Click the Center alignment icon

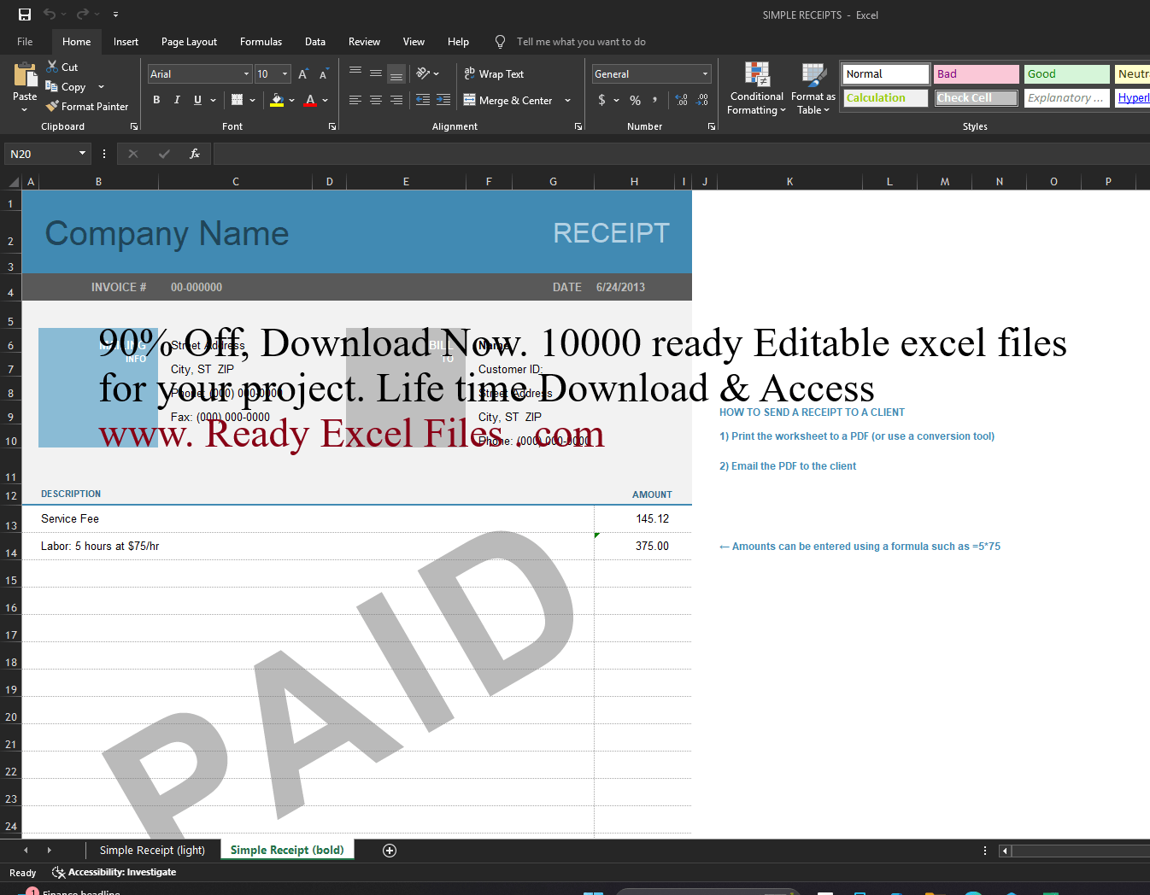[x=376, y=100]
